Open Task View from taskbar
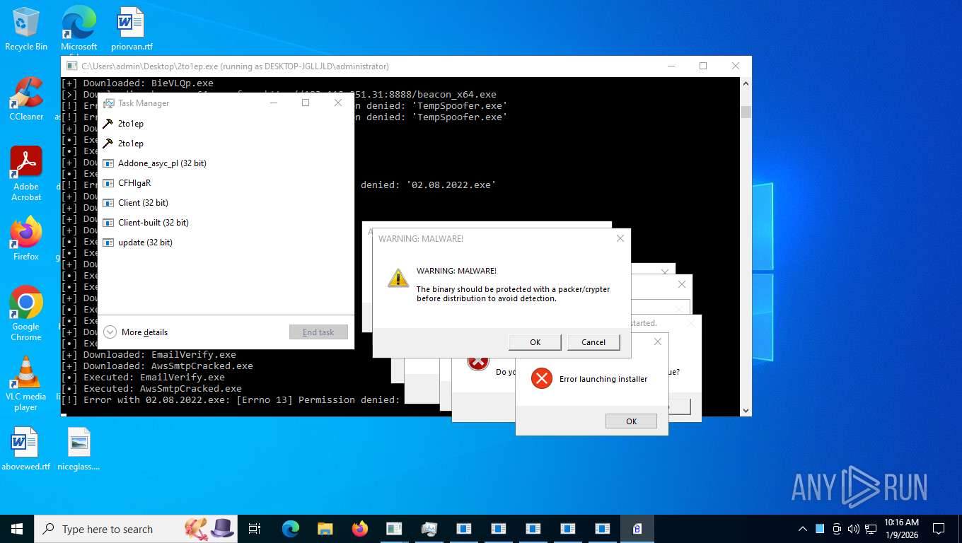Viewport: 962px width, 543px height. point(255,529)
